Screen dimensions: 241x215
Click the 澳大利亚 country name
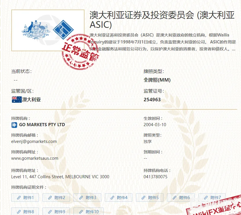click(x=32, y=100)
